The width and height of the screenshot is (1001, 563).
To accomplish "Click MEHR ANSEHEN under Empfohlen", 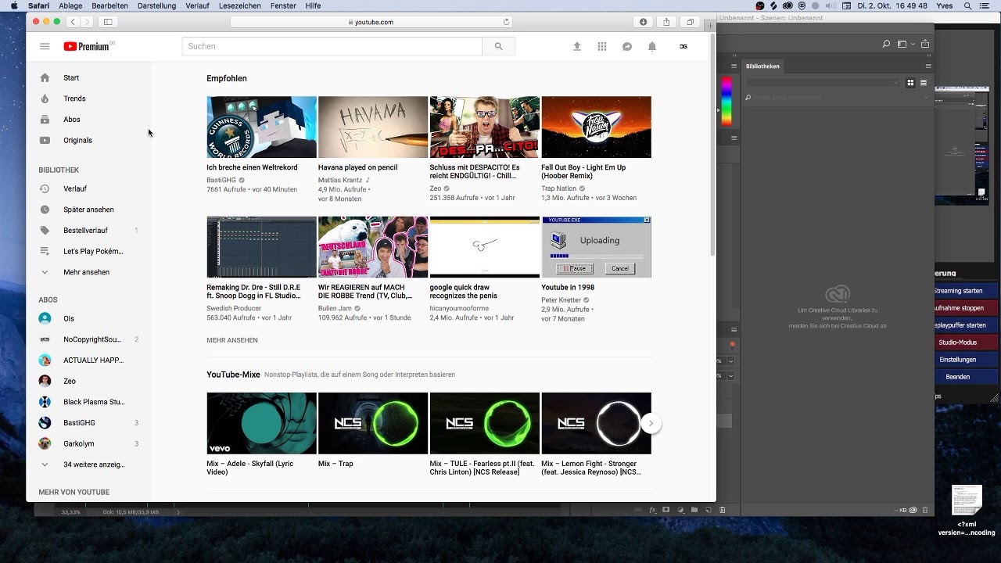I will 232,340.
